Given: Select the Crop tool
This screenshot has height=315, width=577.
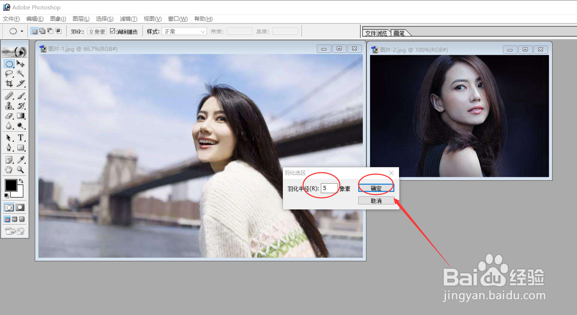Looking at the screenshot, I should (9, 84).
